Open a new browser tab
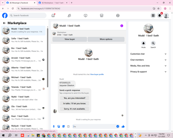 [x=72, y=3]
